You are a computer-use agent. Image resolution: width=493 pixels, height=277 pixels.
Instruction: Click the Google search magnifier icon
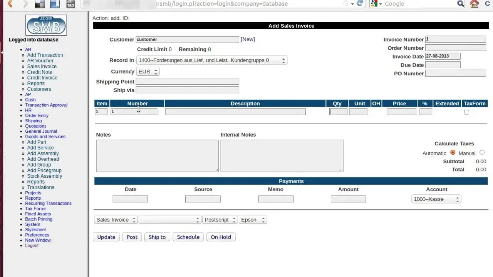click(x=460, y=3)
